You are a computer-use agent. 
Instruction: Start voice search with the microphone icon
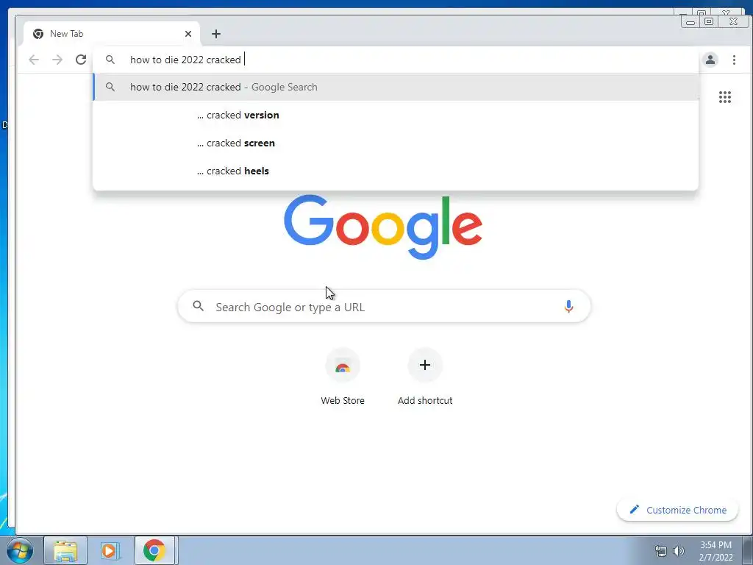[568, 306]
